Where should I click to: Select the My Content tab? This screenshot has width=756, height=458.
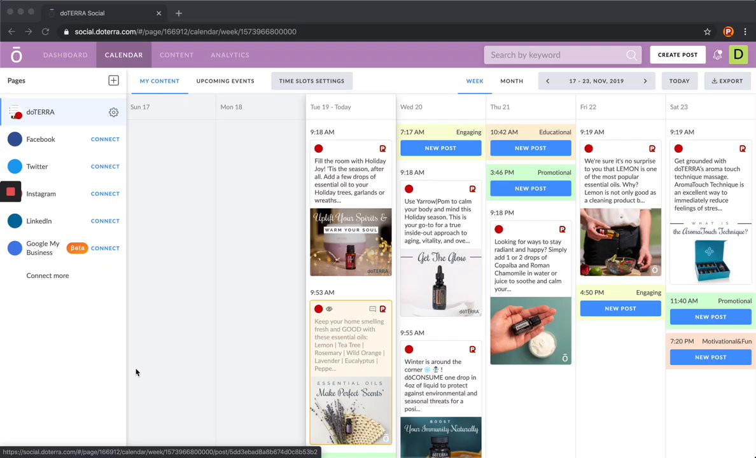[160, 81]
